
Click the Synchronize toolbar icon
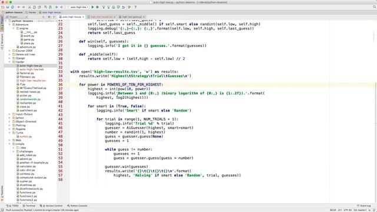point(12,7)
